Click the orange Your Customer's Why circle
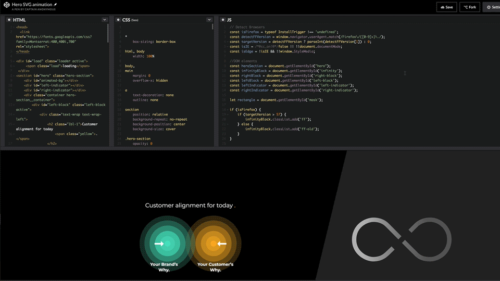Image resolution: width=500 pixels, height=281 pixels. click(214, 244)
